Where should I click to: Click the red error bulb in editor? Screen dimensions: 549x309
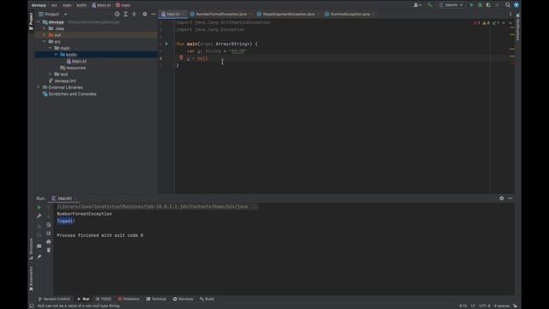tap(181, 58)
